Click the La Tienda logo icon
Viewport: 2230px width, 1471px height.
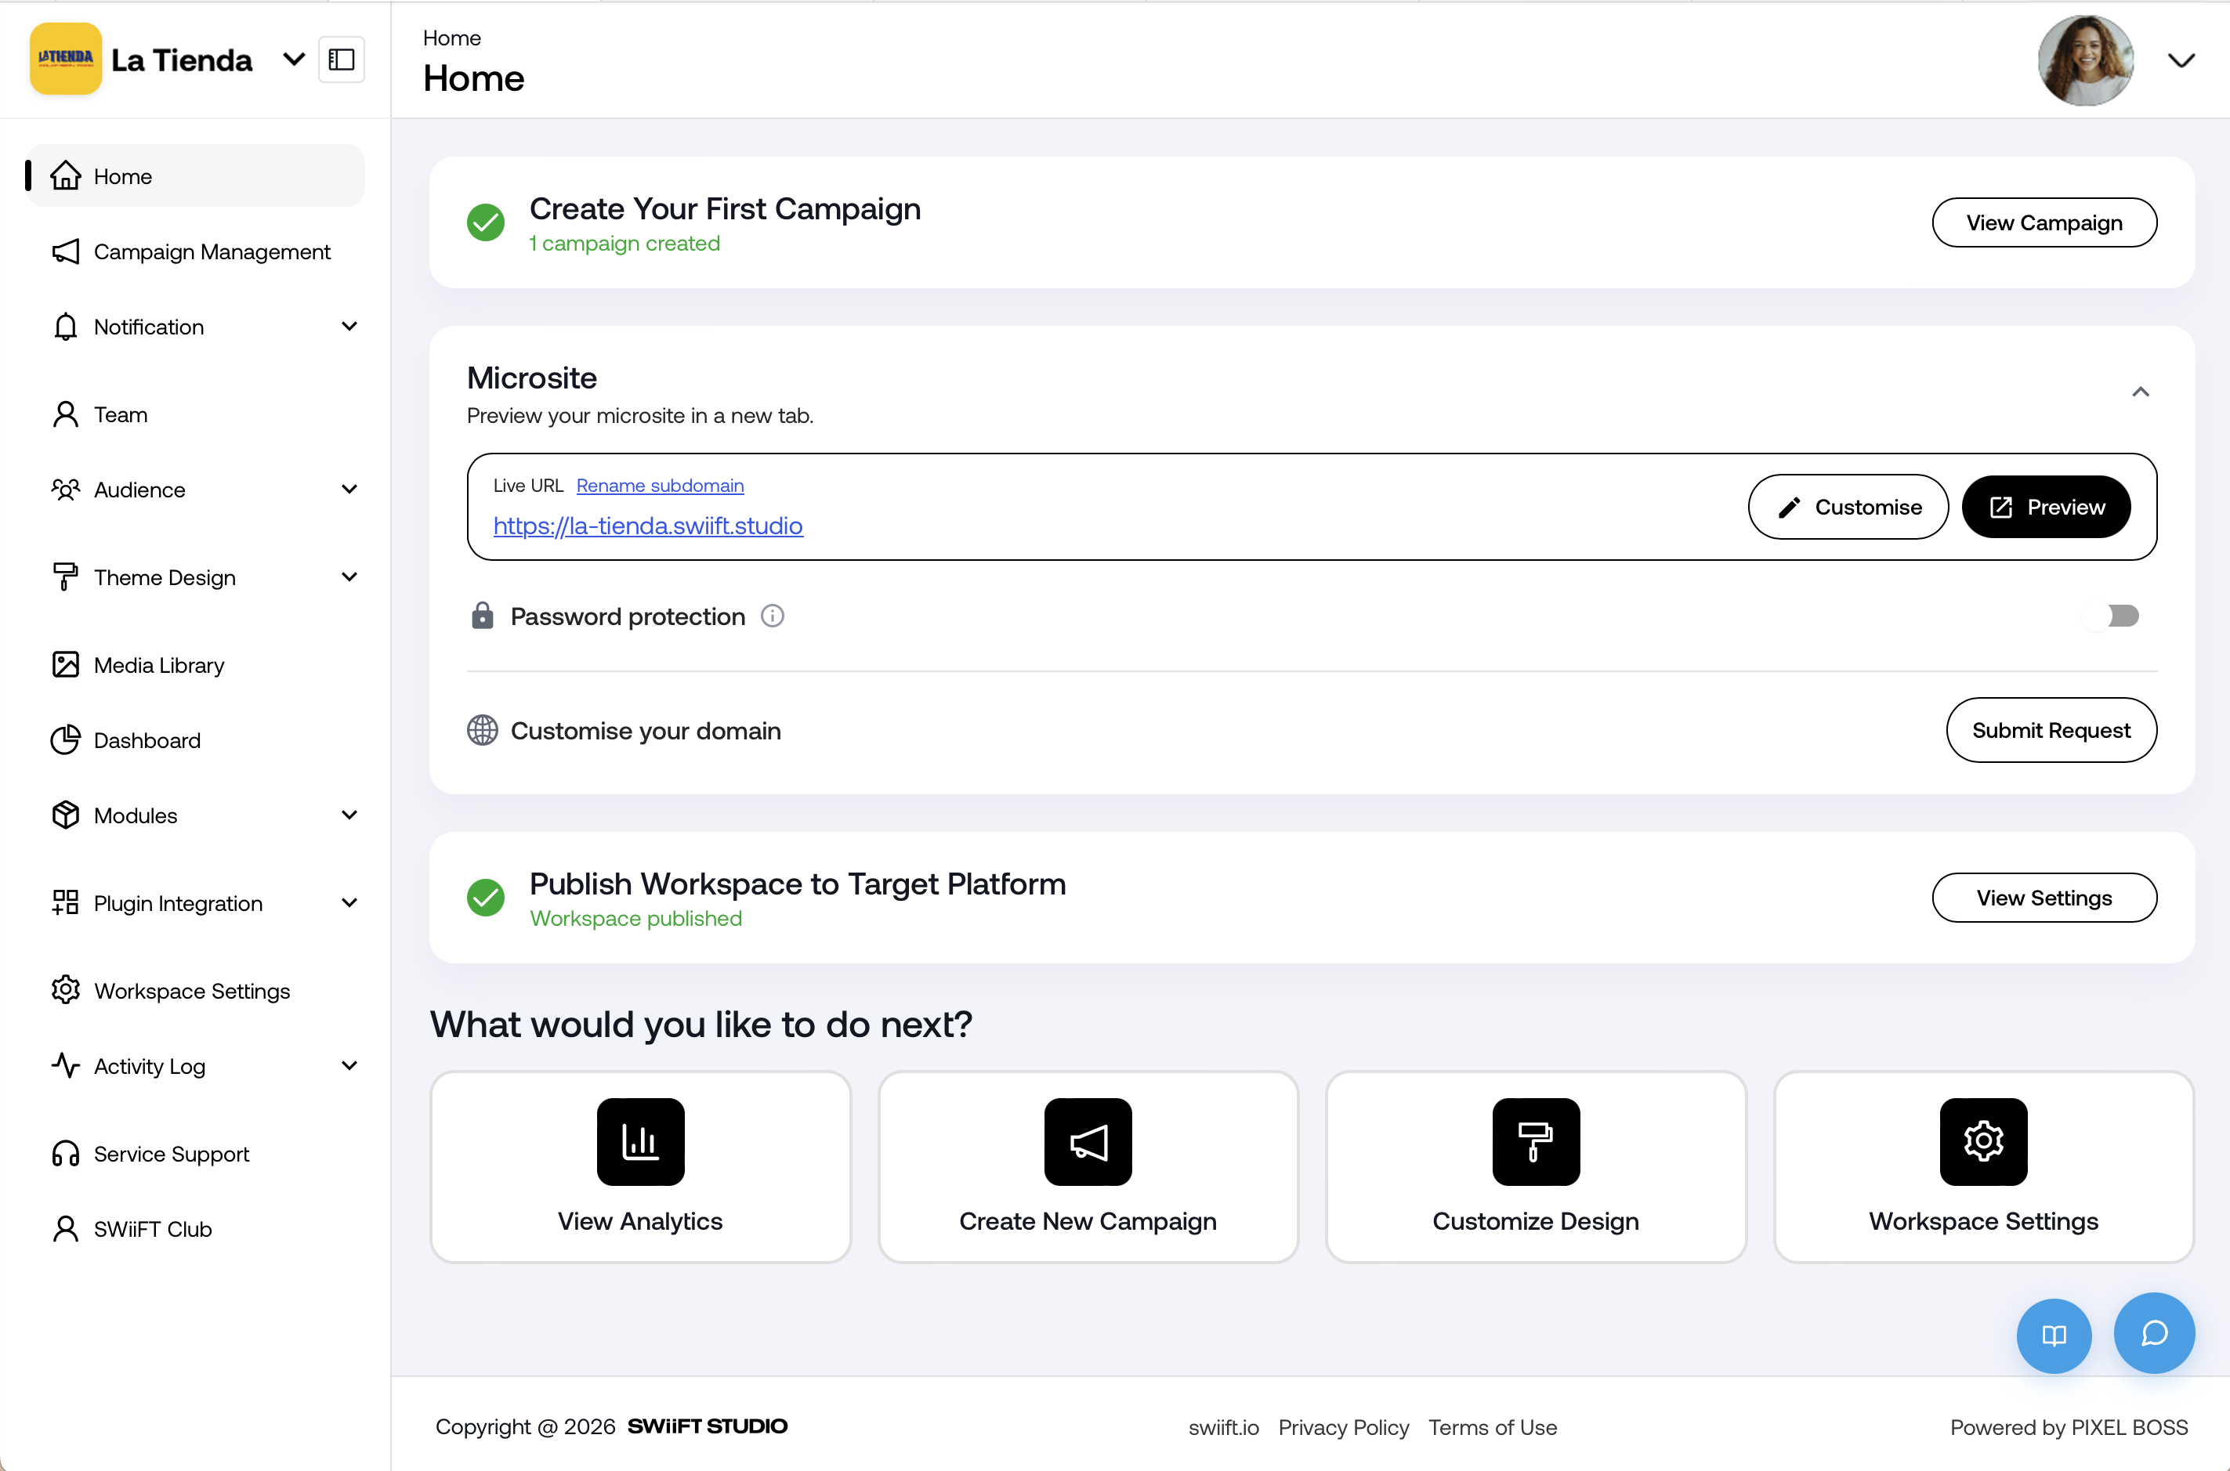pyautogui.click(x=66, y=58)
